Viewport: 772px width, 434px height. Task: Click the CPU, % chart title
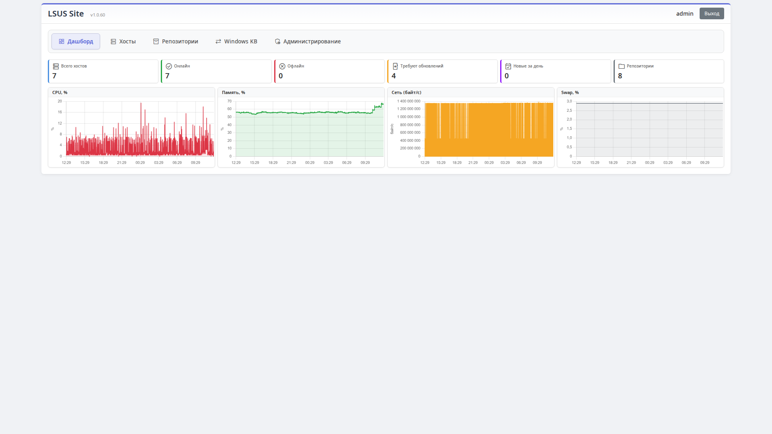pyautogui.click(x=60, y=92)
